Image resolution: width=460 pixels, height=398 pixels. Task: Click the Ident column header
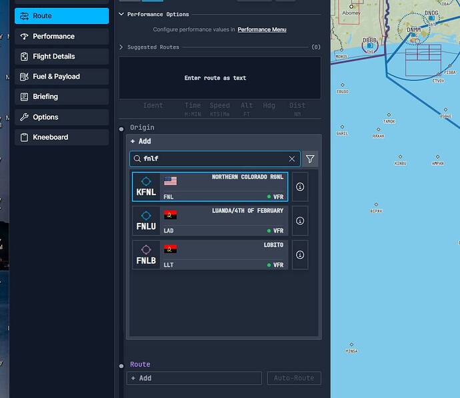point(153,105)
